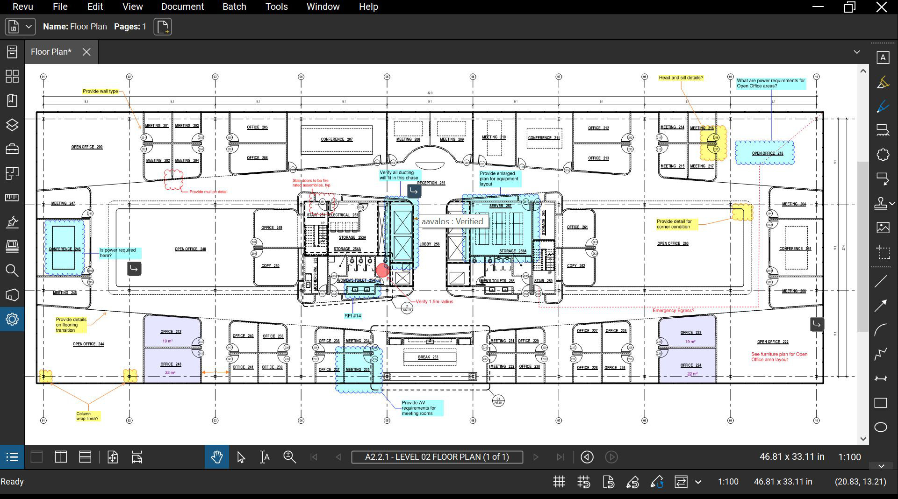The width and height of the screenshot is (898, 499).
Task: Select the Stamp tool
Action: tap(881, 203)
